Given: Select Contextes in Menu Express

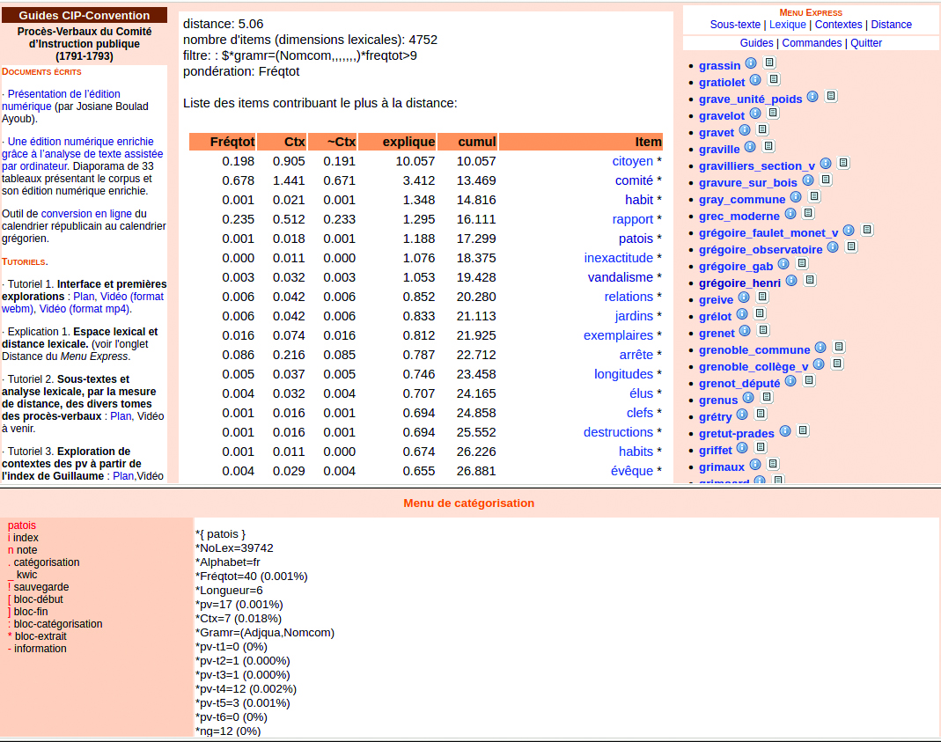Looking at the screenshot, I should click(838, 25).
